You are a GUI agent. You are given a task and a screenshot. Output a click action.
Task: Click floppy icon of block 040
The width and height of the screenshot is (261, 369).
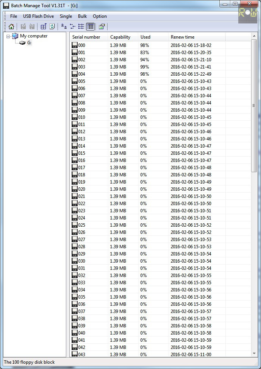tap(75, 333)
